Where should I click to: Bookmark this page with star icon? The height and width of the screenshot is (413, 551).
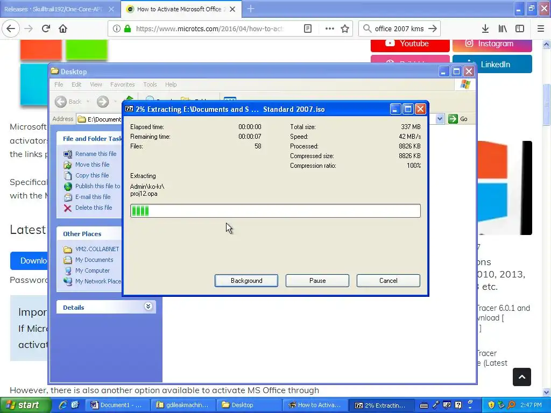pos(345,29)
